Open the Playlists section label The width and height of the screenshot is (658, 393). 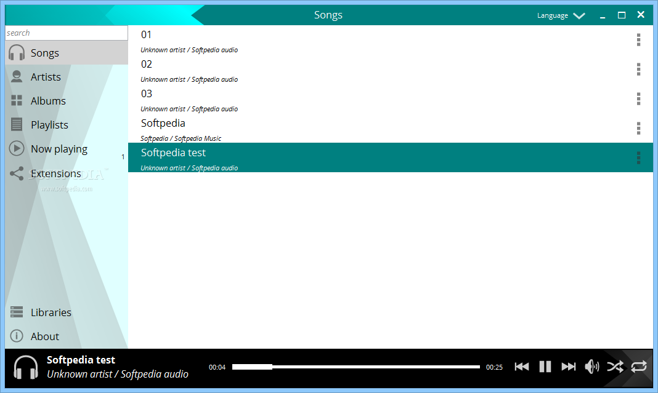pos(49,125)
